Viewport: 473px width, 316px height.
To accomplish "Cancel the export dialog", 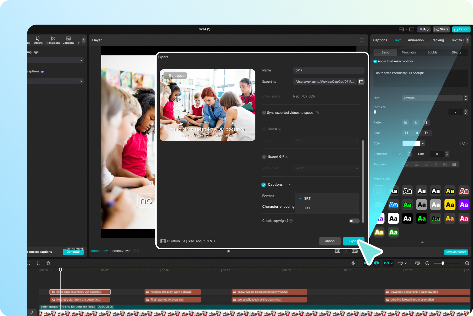I will pyautogui.click(x=330, y=241).
